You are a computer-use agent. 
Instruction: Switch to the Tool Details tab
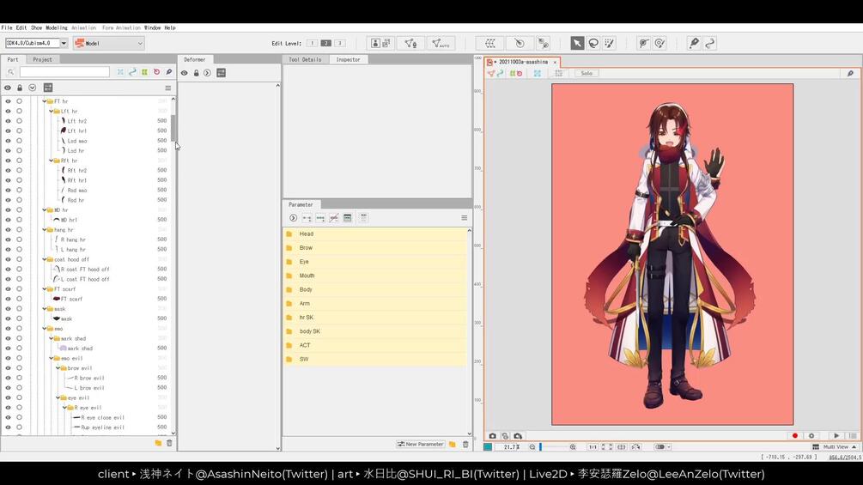[x=305, y=59]
